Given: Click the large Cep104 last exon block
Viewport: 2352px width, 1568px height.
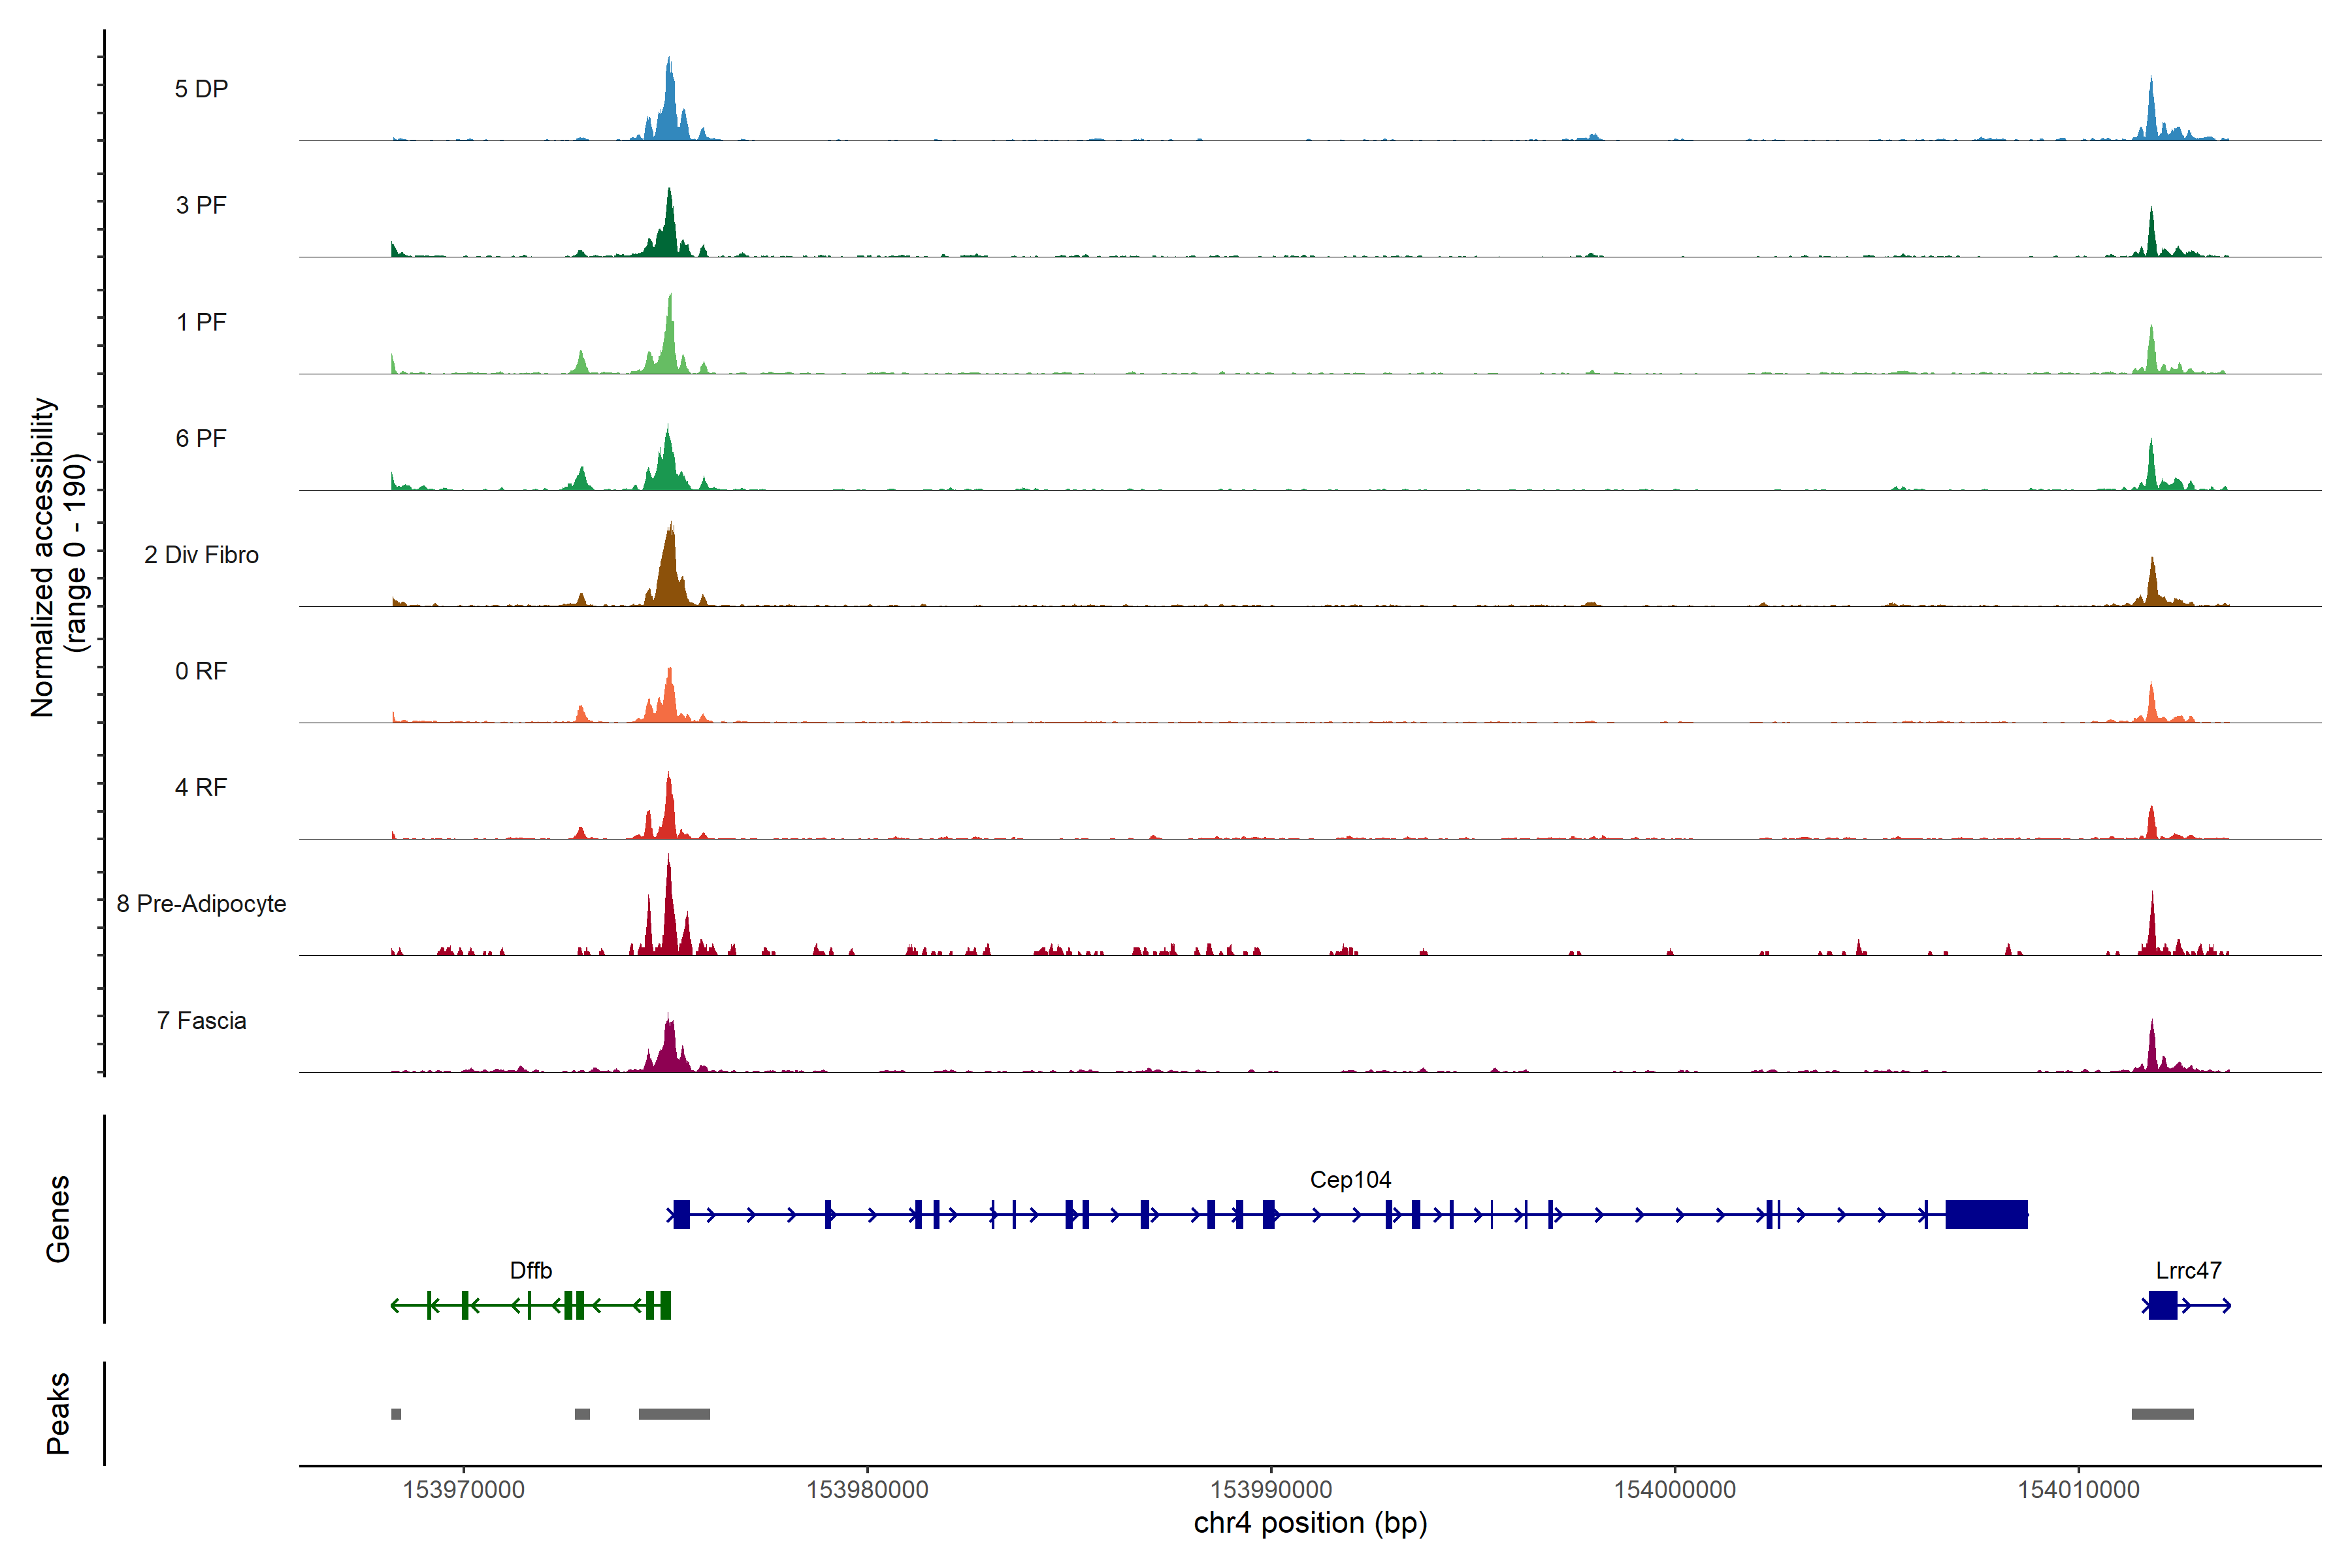Looking at the screenshot, I should click(1986, 1215).
